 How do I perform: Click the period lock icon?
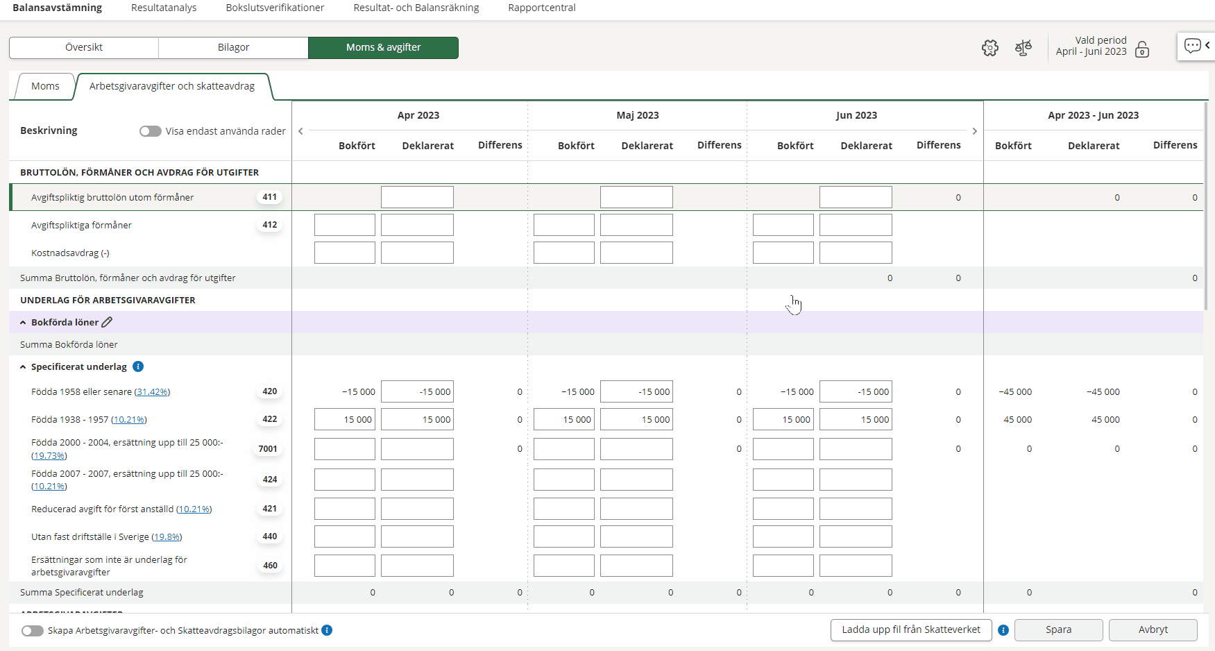(1142, 49)
